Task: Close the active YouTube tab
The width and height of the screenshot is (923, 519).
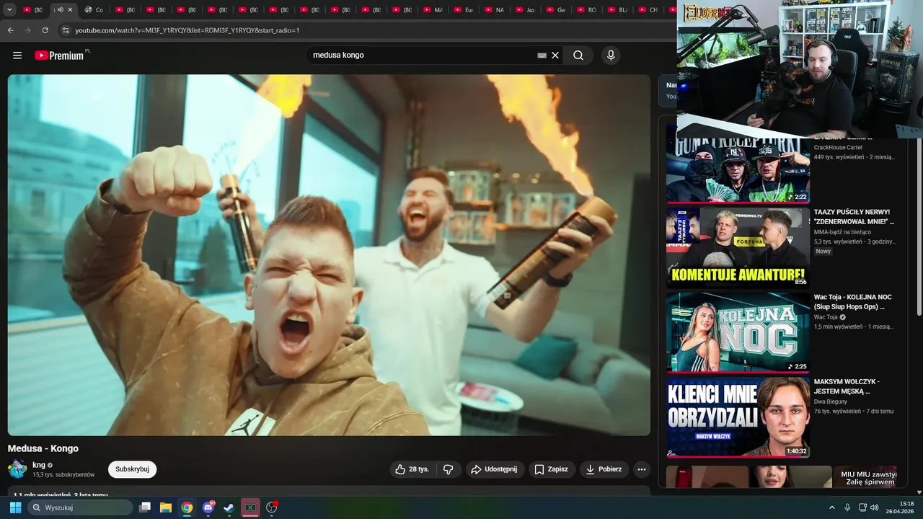Action: pyautogui.click(x=70, y=10)
